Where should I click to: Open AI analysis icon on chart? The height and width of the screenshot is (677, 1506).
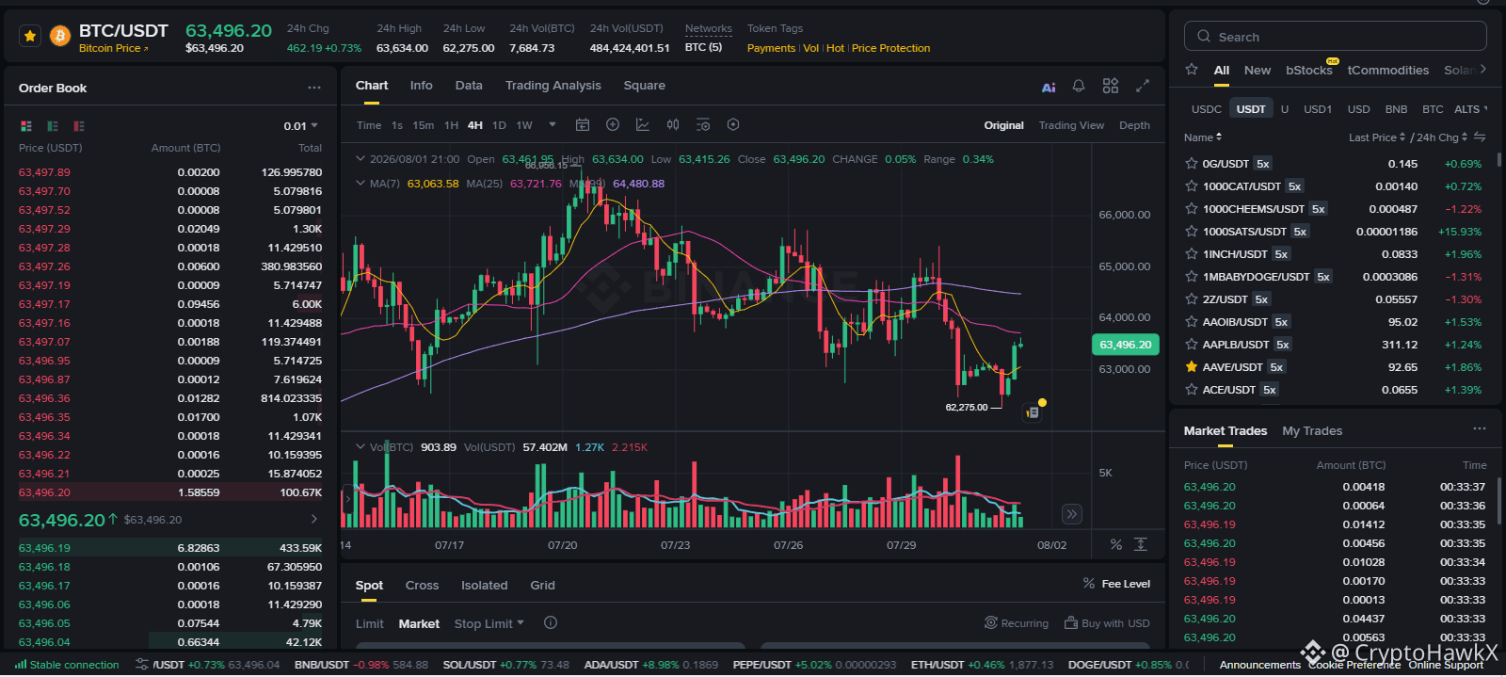1049,87
